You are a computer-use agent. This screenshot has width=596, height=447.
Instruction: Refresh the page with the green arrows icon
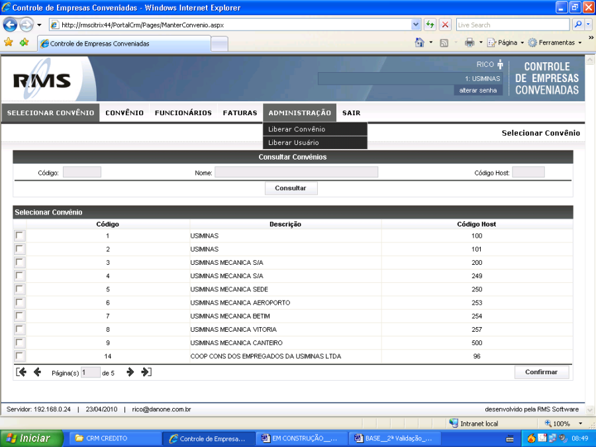(x=430, y=25)
